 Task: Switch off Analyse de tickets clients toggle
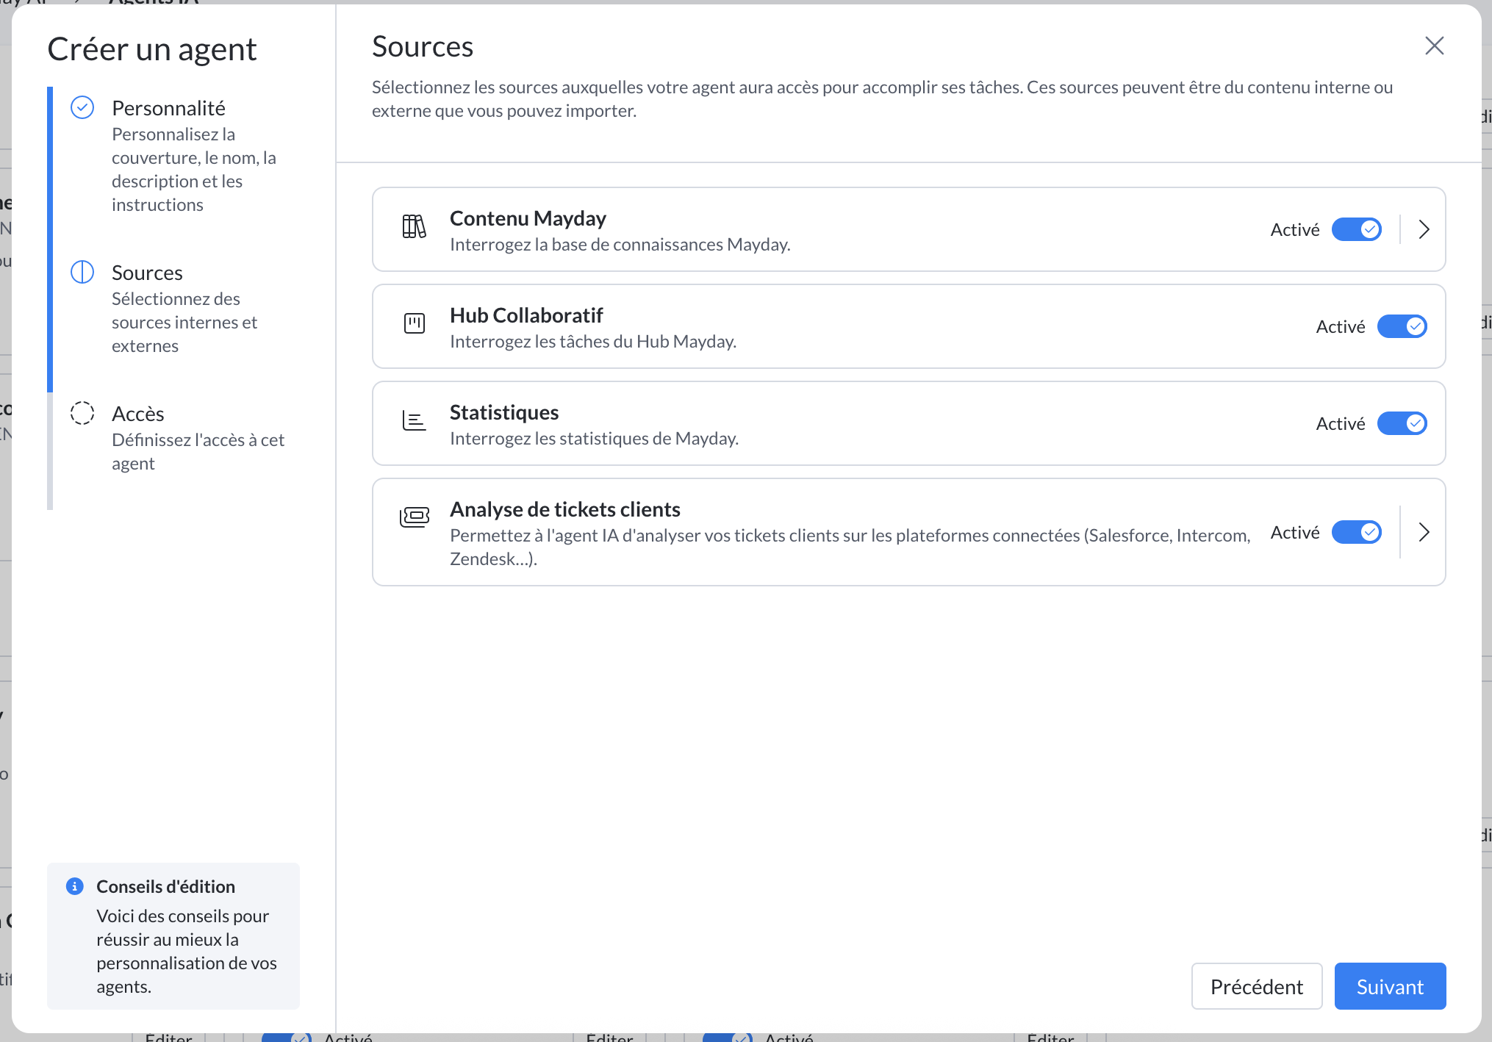pos(1356,532)
